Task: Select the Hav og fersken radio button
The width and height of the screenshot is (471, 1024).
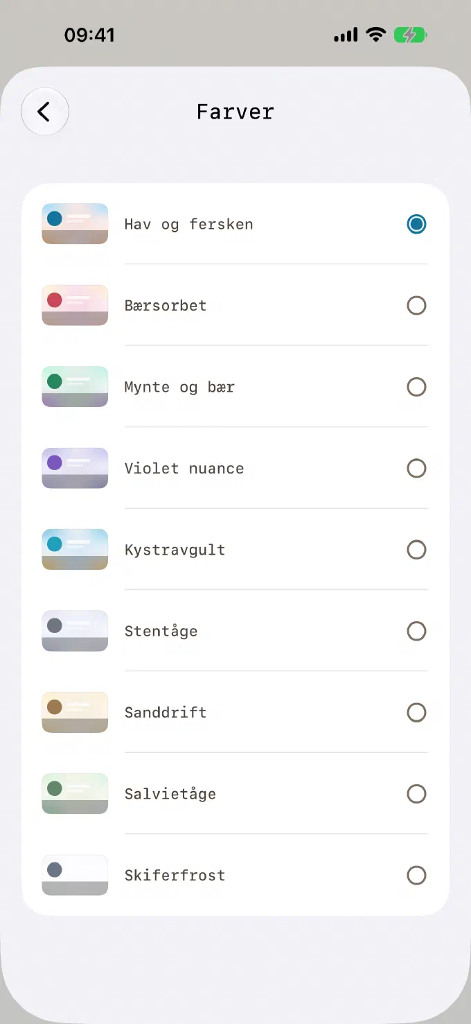Action: [416, 224]
